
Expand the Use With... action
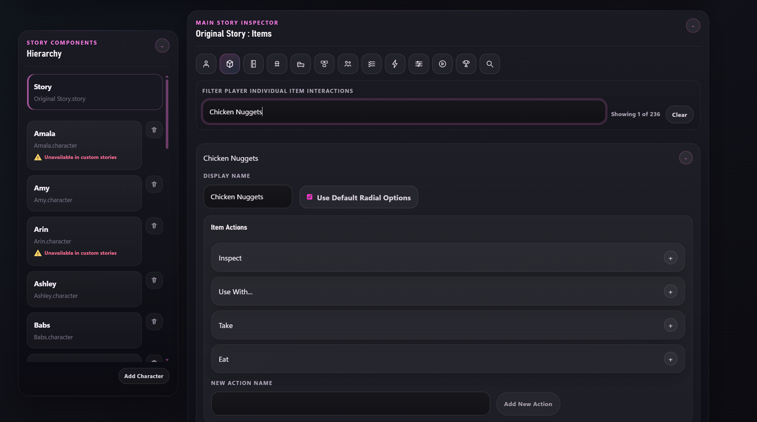click(x=670, y=291)
